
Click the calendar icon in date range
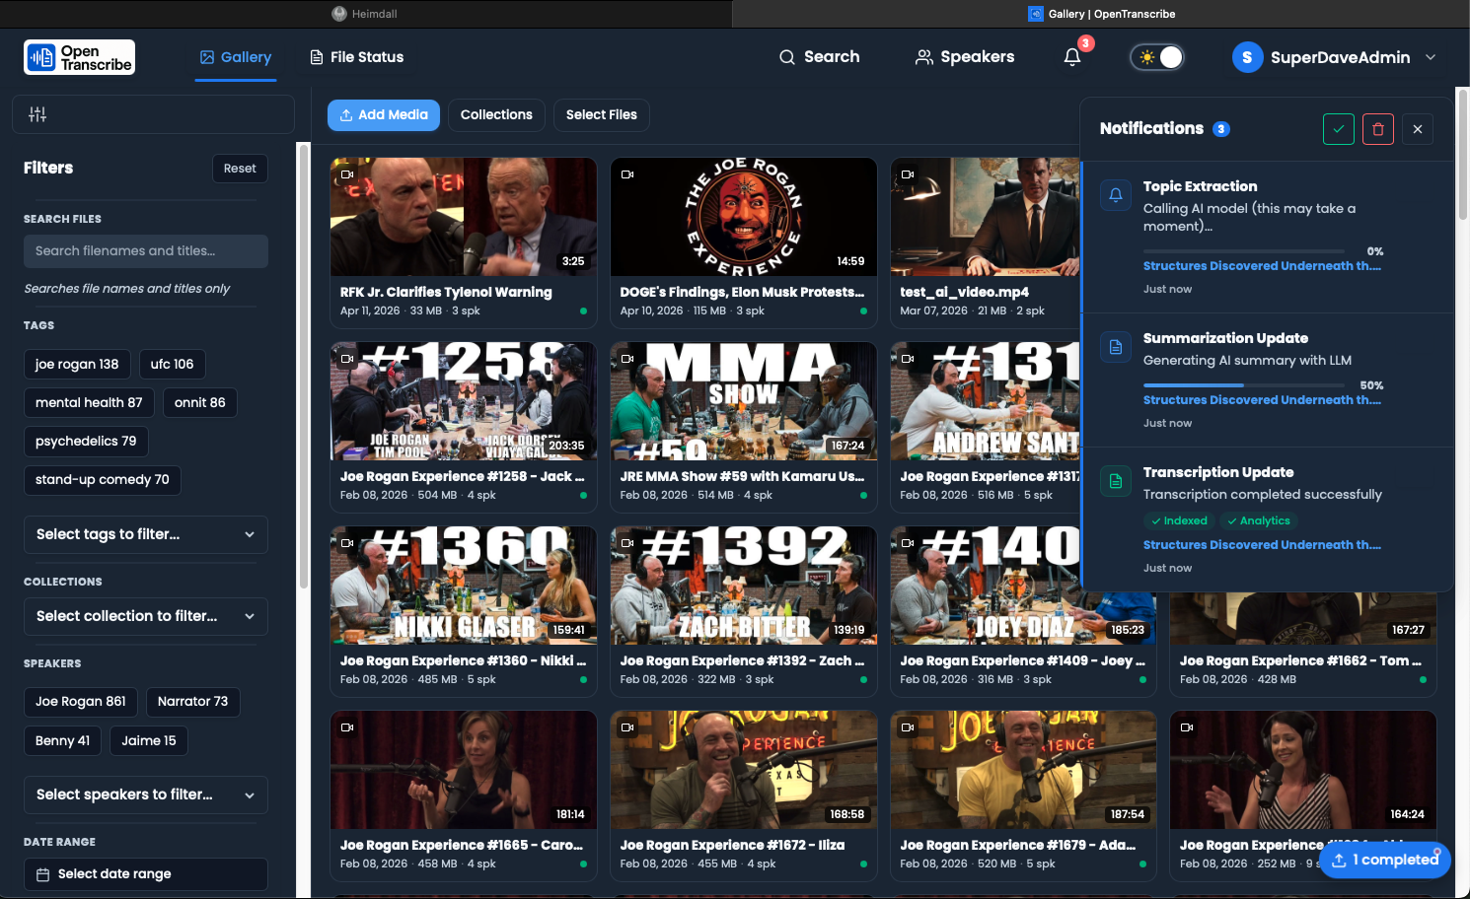[x=42, y=874]
